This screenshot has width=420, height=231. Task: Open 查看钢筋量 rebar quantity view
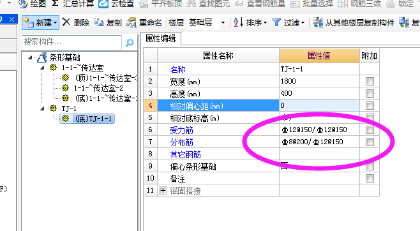coord(260,3)
